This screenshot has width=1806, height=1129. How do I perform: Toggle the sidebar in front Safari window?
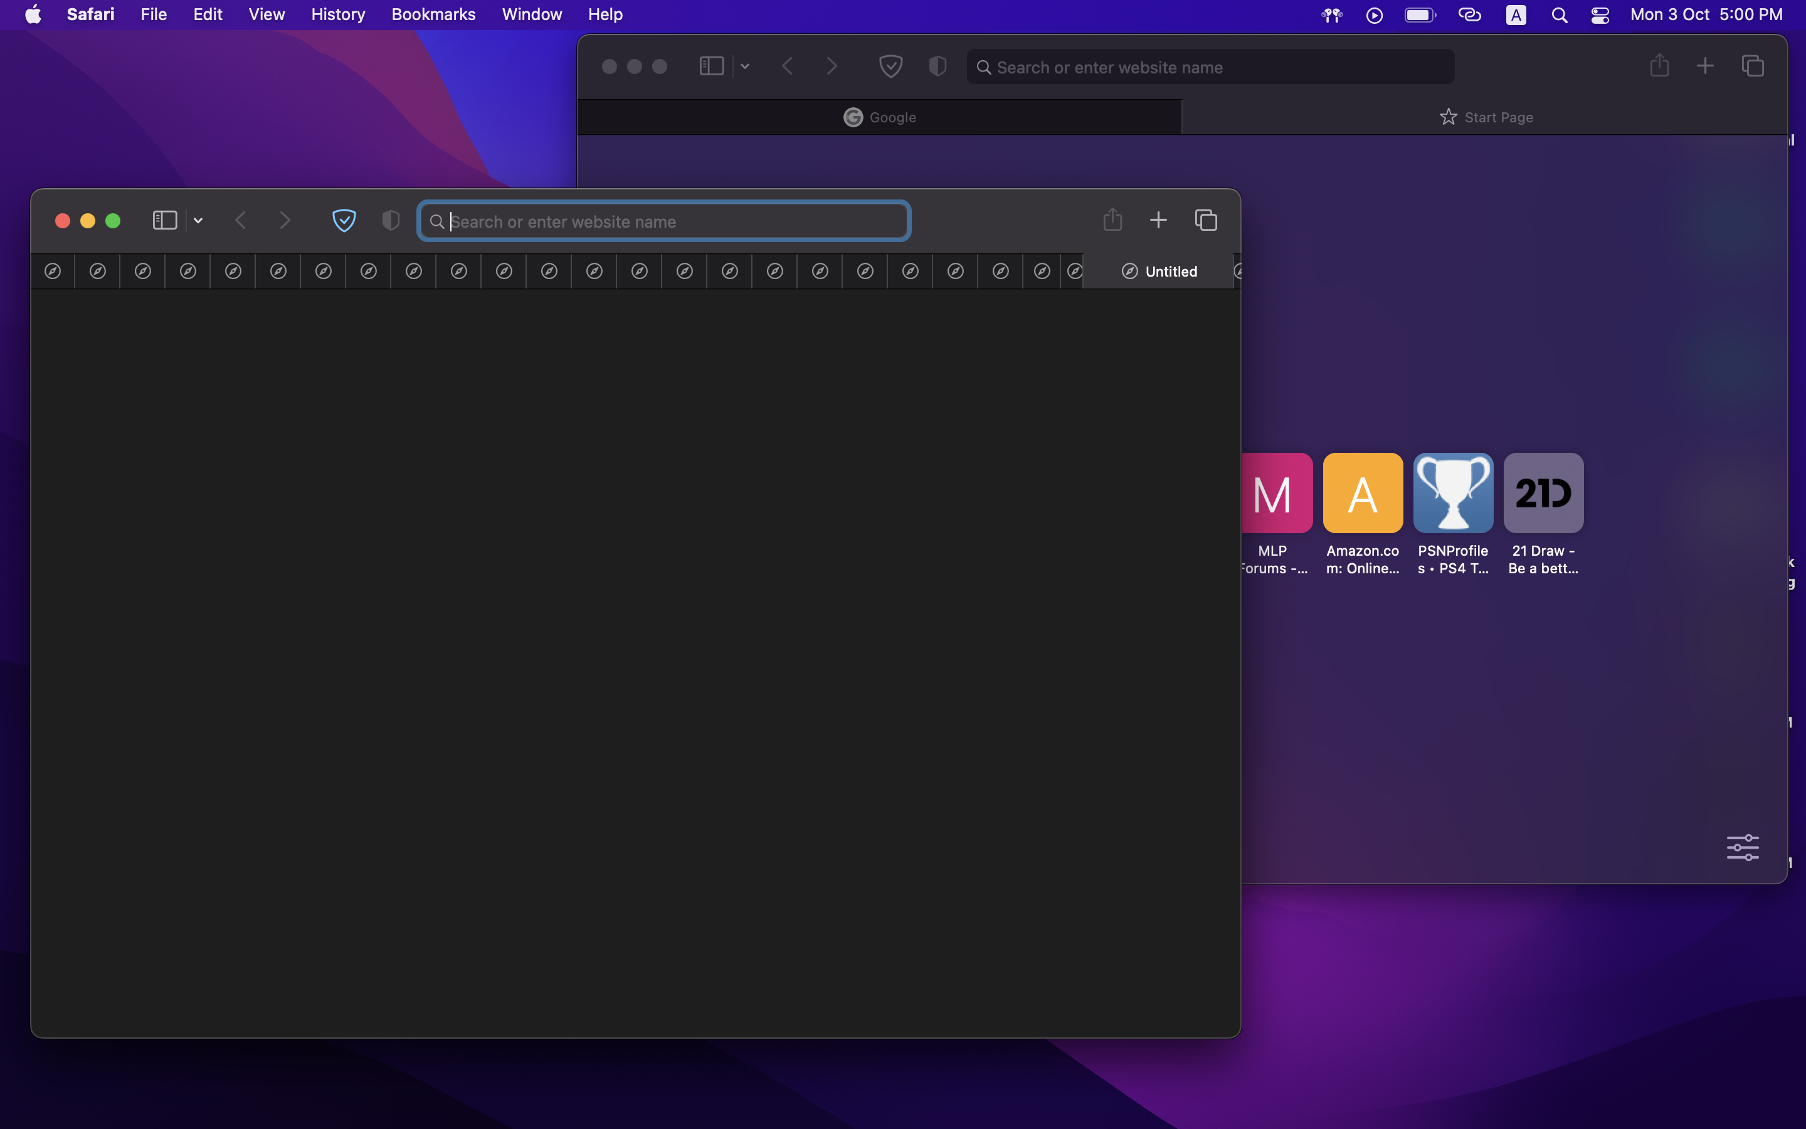click(165, 220)
